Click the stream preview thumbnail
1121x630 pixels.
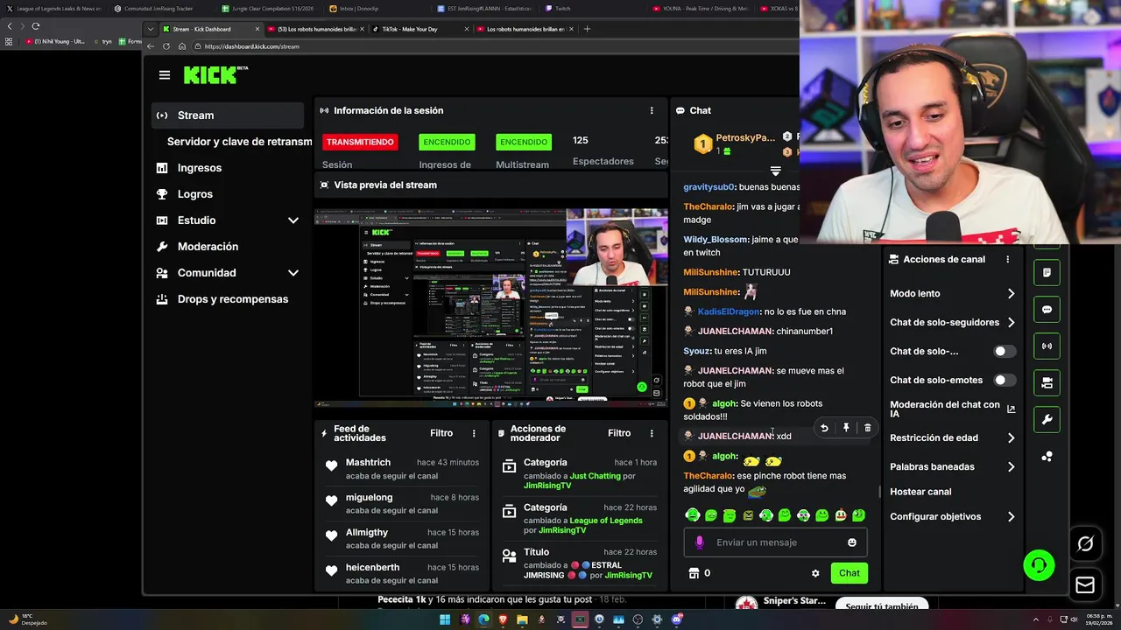pyautogui.click(x=491, y=307)
